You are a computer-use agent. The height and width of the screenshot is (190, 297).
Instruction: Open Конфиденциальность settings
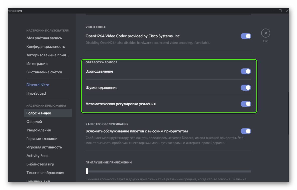pos(45,47)
